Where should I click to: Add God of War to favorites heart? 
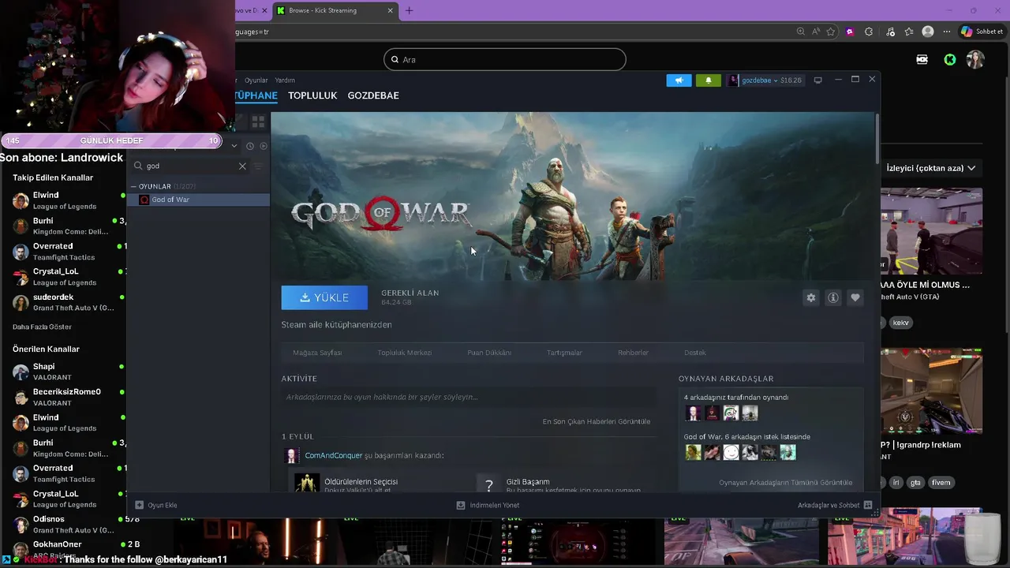855,297
